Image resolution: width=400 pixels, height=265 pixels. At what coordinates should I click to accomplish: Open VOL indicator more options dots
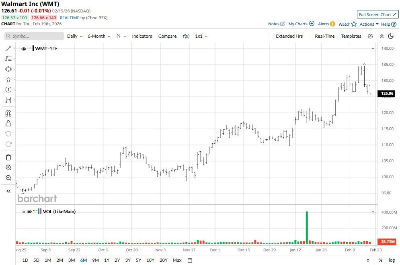coord(35,211)
